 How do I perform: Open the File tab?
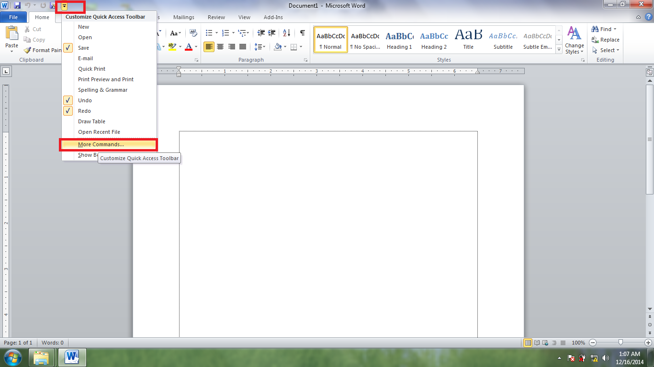13,17
